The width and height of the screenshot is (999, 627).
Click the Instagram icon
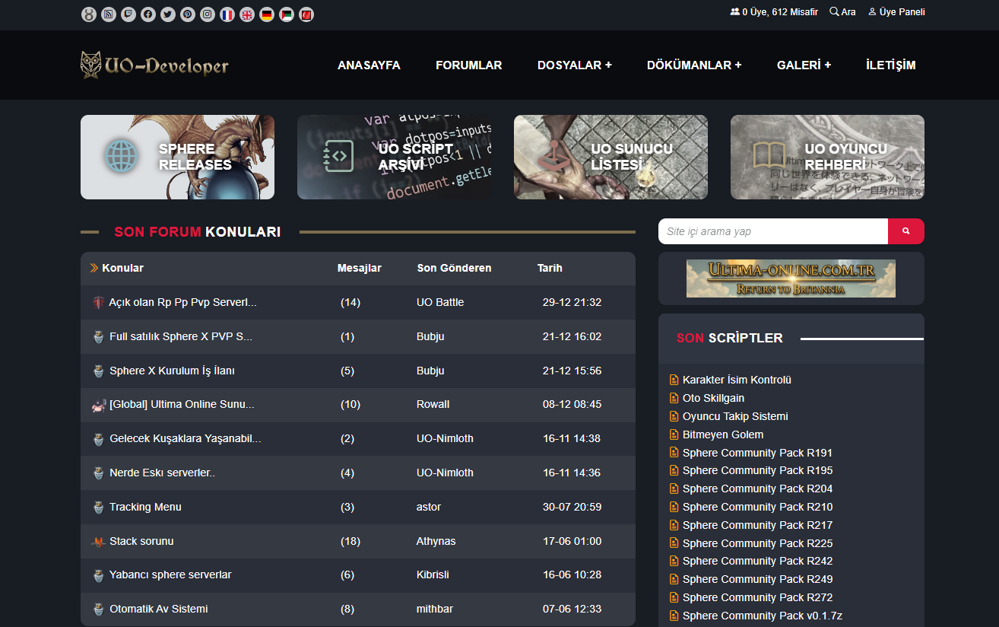208,14
